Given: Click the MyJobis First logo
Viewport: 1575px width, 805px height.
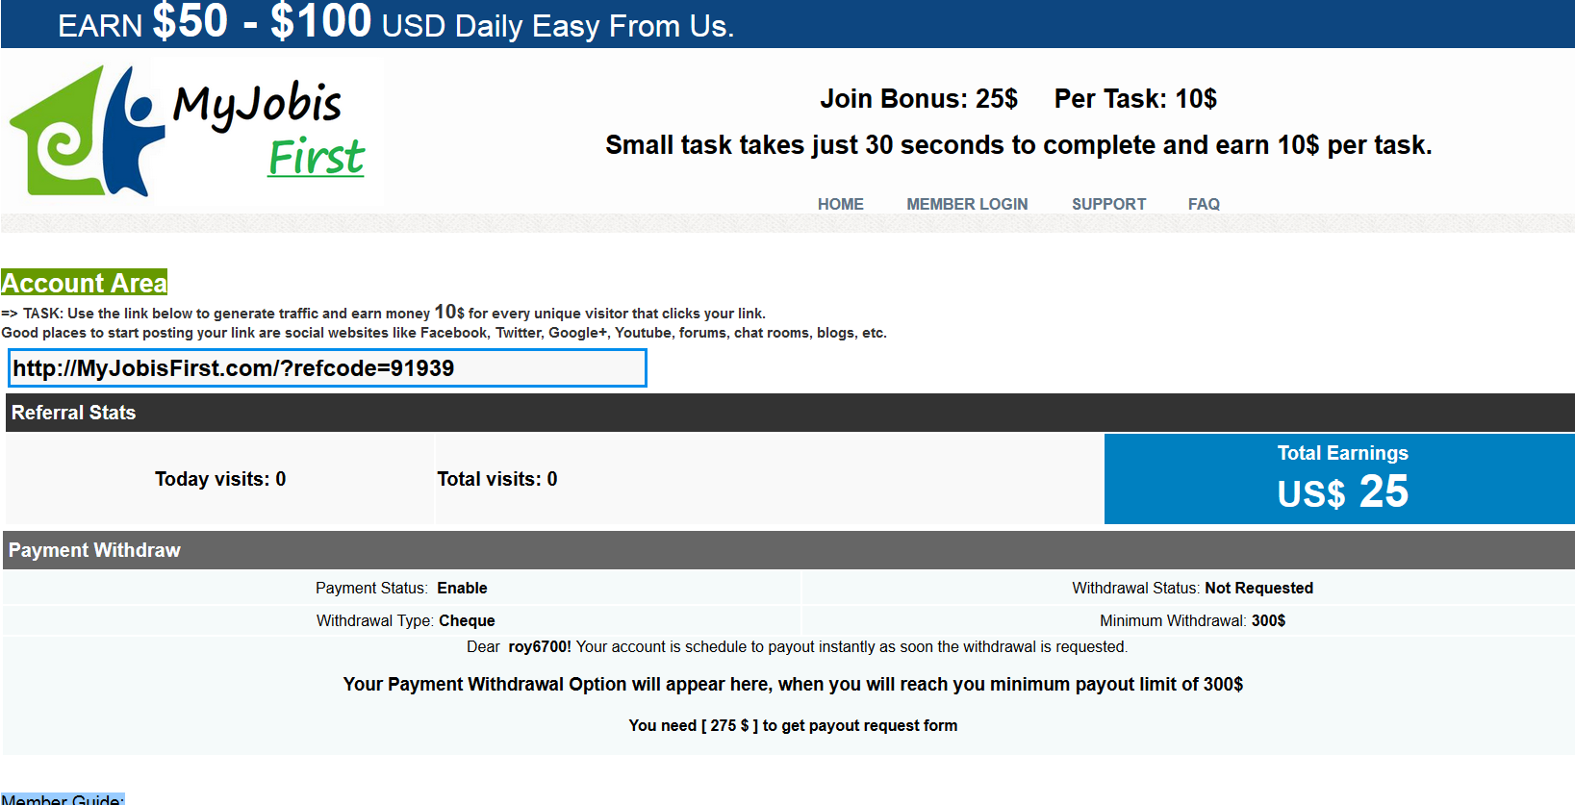Looking at the screenshot, I should (x=191, y=132).
